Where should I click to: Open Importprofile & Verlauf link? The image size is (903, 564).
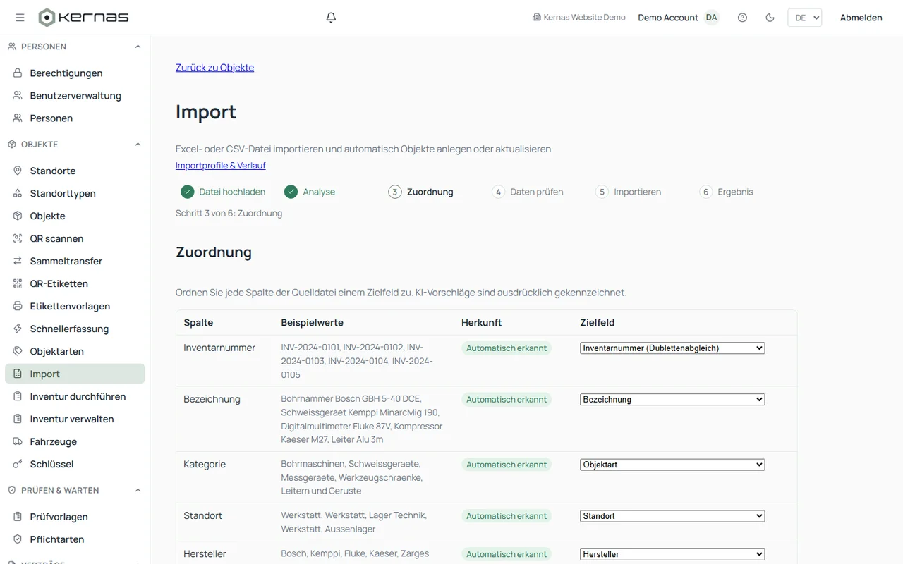click(221, 166)
